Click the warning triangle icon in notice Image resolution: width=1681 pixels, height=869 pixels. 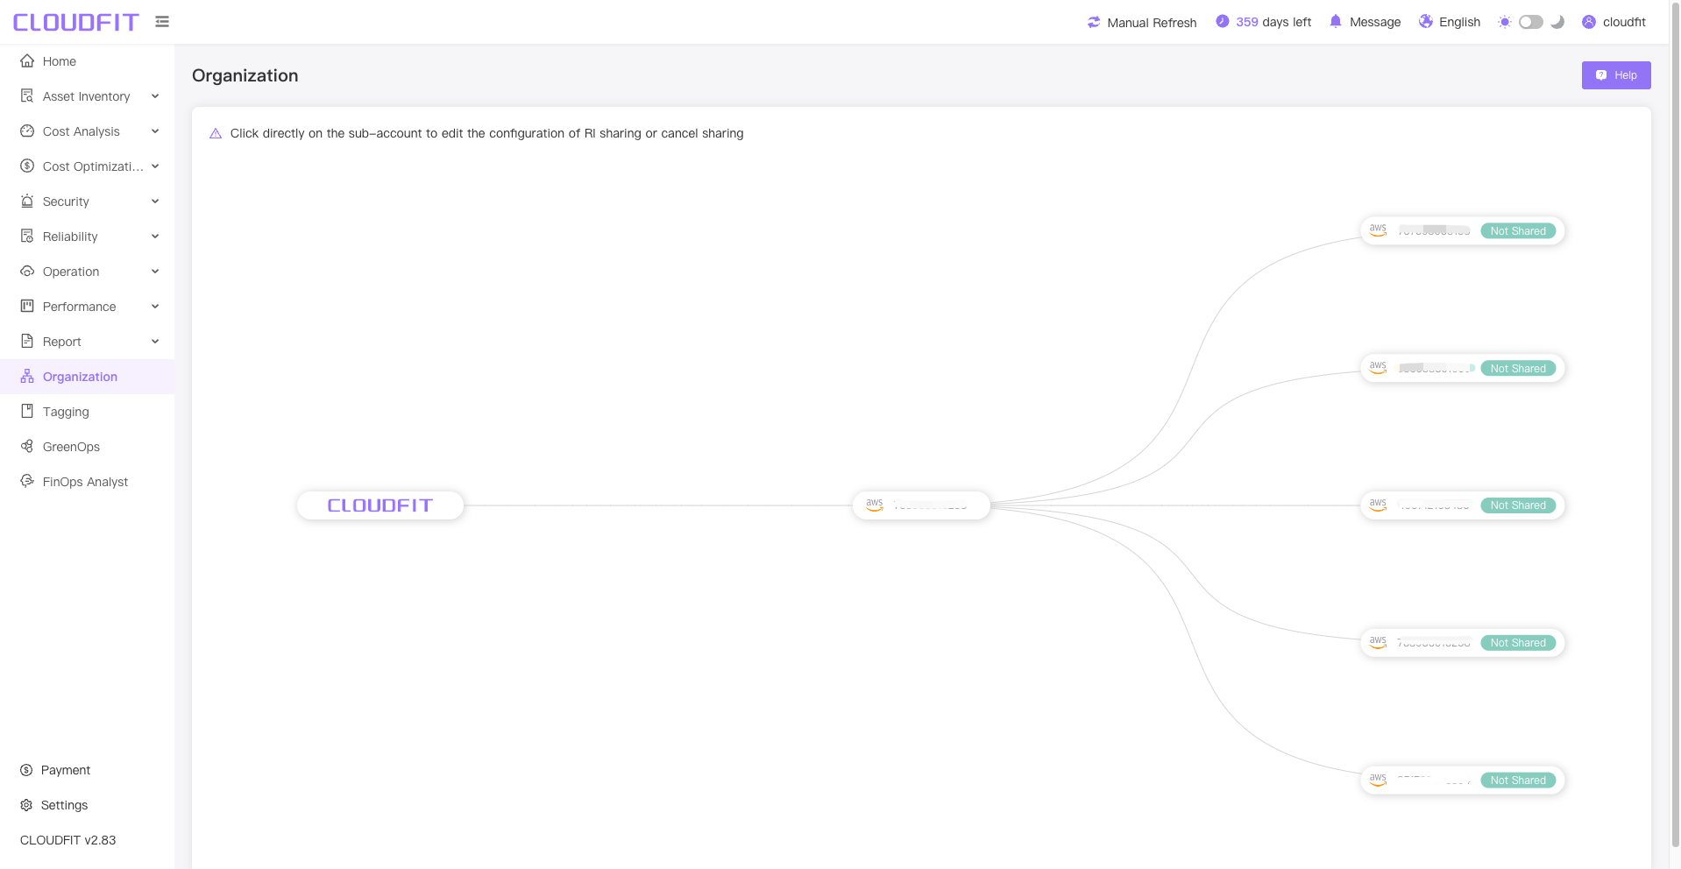click(216, 133)
